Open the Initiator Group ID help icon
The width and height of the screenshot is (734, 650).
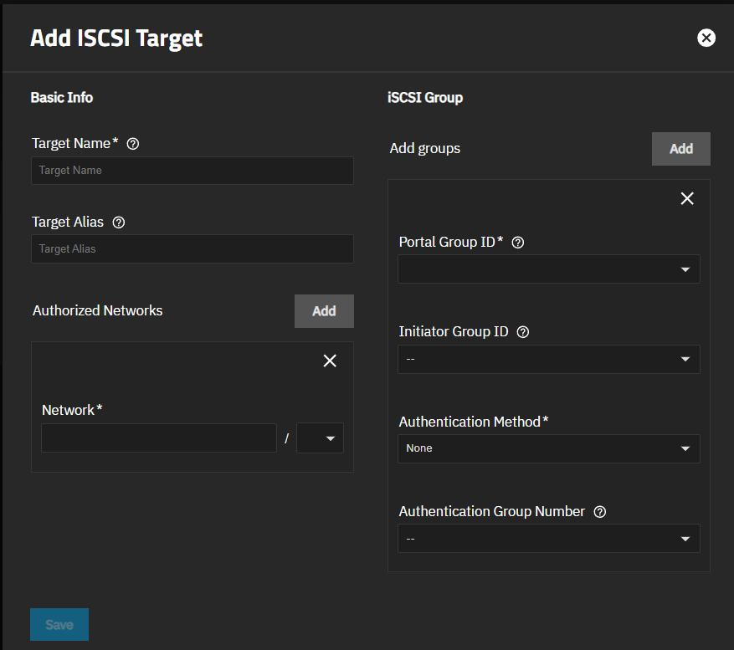coord(522,331)
